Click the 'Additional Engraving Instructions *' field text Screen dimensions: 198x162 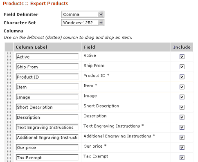pyautogui.click(x=119, y=136)
